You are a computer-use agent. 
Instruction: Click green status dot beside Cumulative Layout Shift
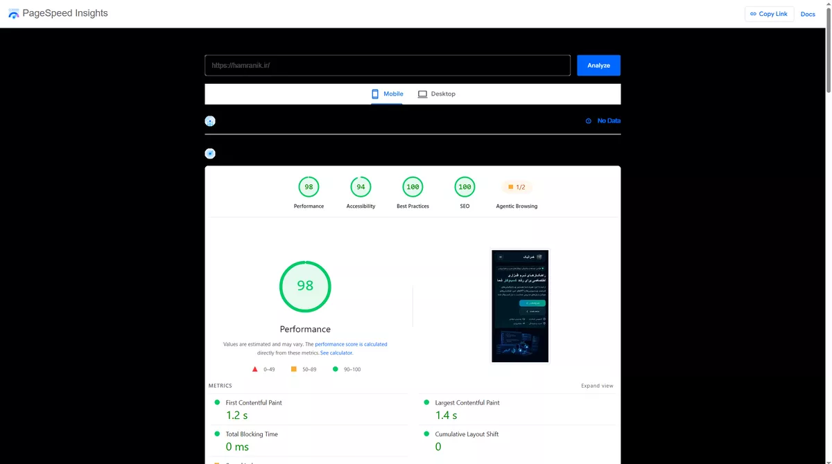425,434
